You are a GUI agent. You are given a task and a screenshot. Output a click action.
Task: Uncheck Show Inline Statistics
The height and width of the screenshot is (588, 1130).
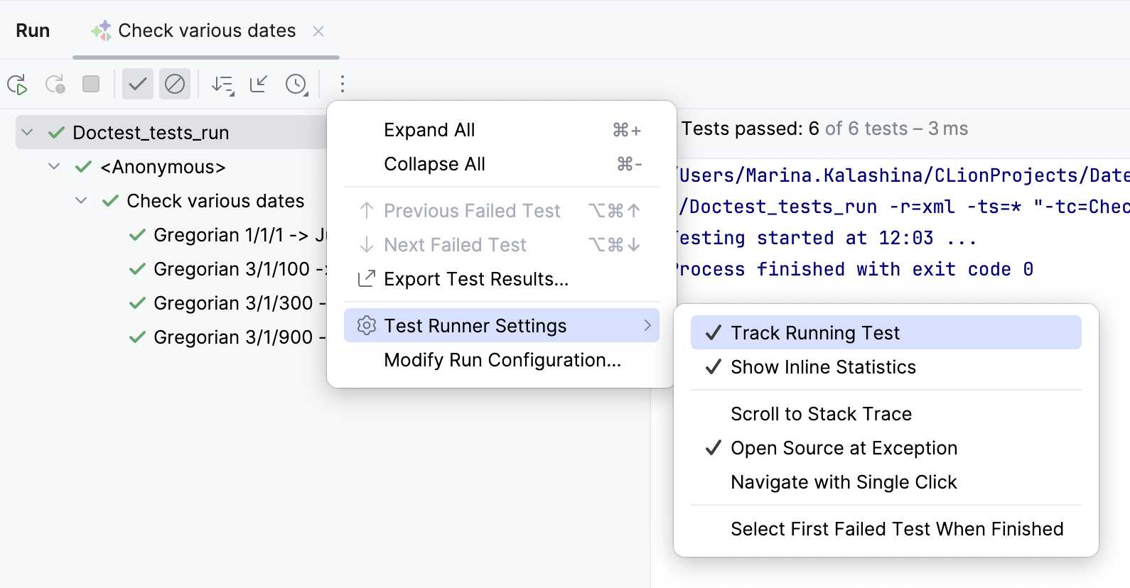point(823,367)
